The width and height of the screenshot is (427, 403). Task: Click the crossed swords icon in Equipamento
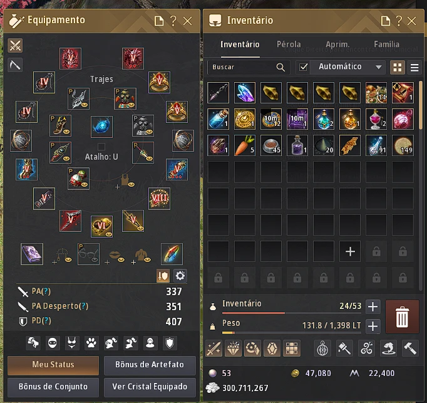point(15,45)
